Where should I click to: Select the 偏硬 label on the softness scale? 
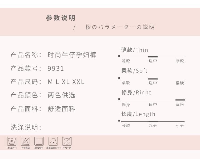tap(180, 83)
